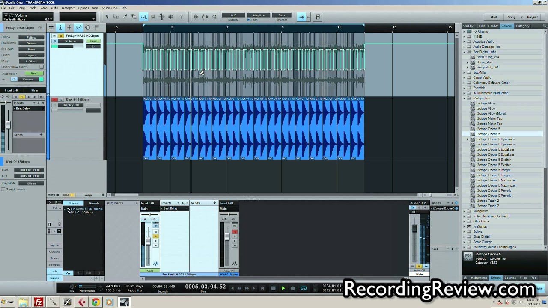The height and width of the screenshot is (308, 548).
Task: Mute the FmSynthA033100bpm track
Action: tap(54, 36)
